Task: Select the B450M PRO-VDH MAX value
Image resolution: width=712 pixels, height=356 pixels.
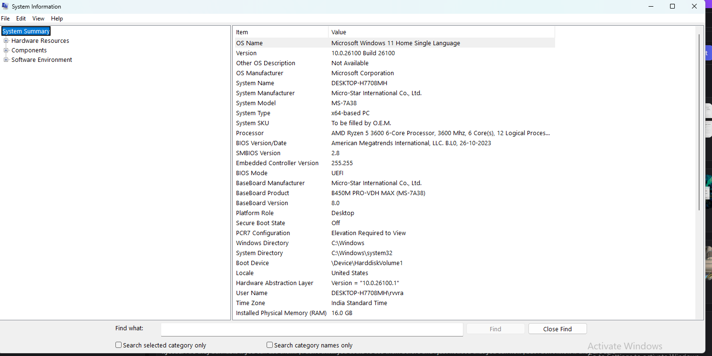Action: pyautogui.click(x=378, y=193)
